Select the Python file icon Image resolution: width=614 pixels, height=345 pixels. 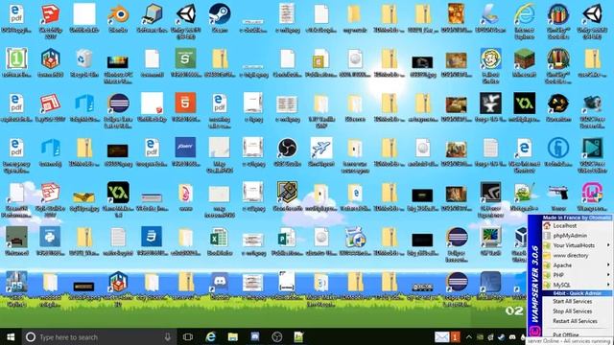(x=50, y=237)
